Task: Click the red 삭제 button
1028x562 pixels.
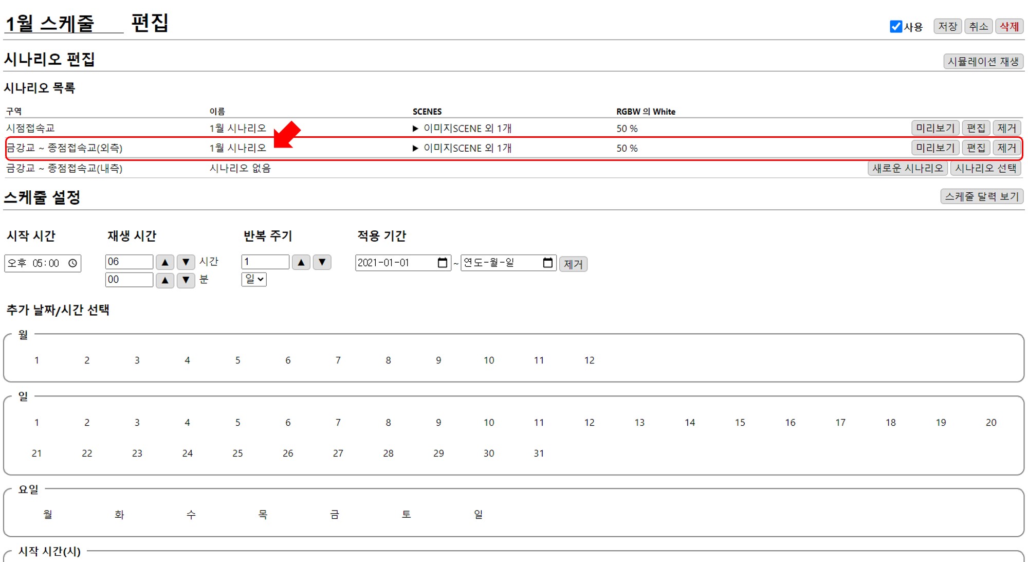Action: point(1009,26)
